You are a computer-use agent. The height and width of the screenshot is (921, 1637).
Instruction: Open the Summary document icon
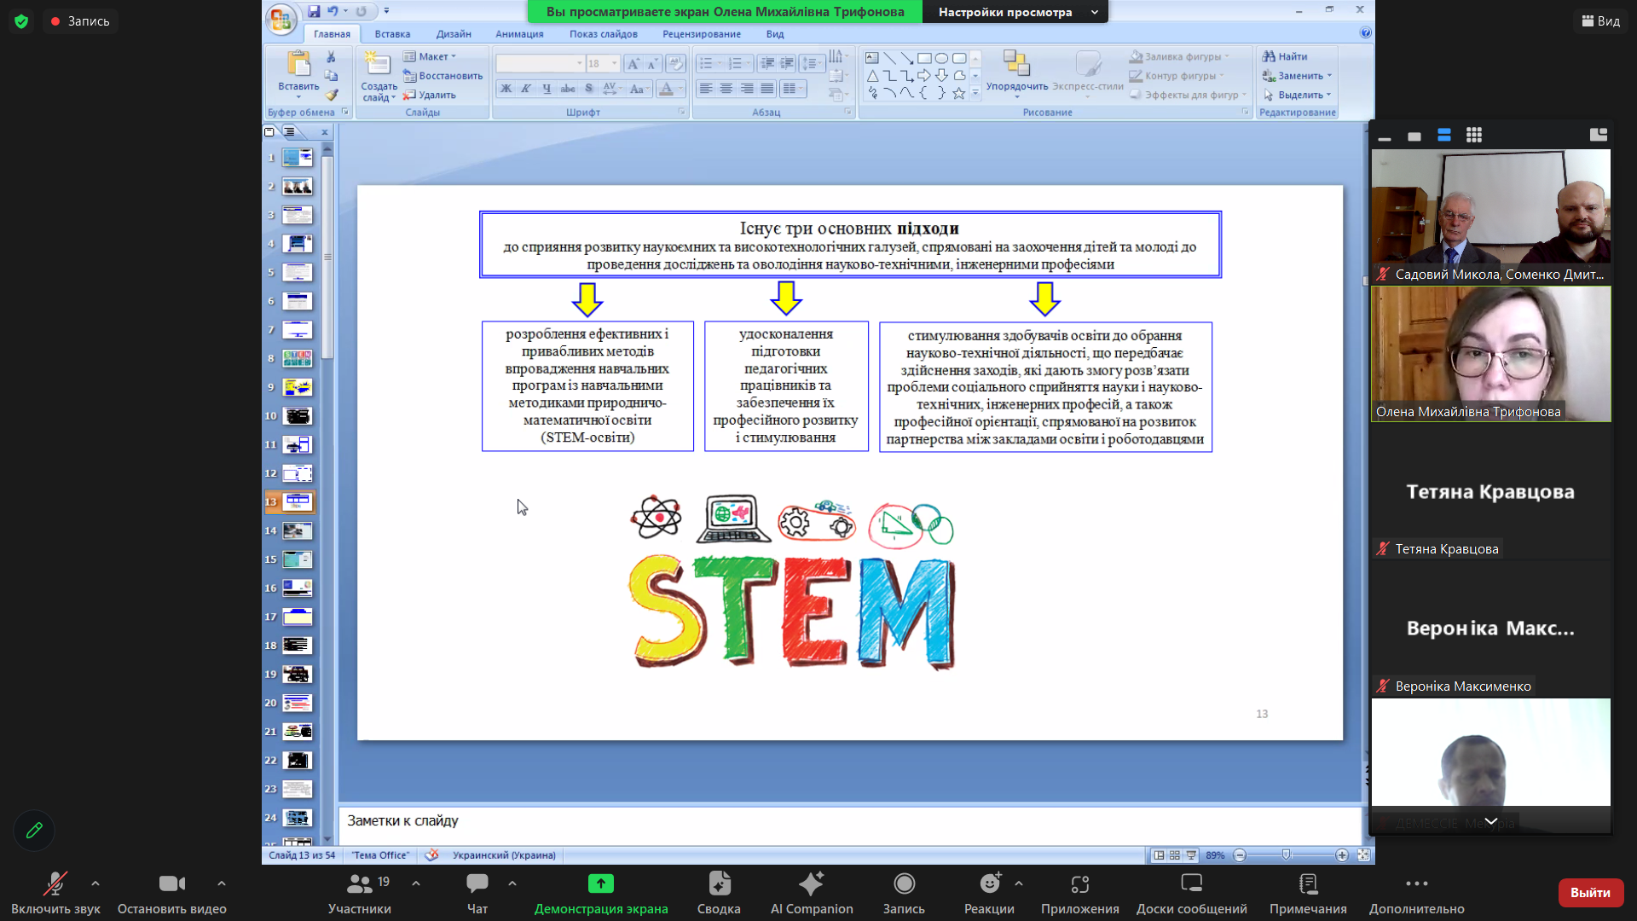click(719, 884)
